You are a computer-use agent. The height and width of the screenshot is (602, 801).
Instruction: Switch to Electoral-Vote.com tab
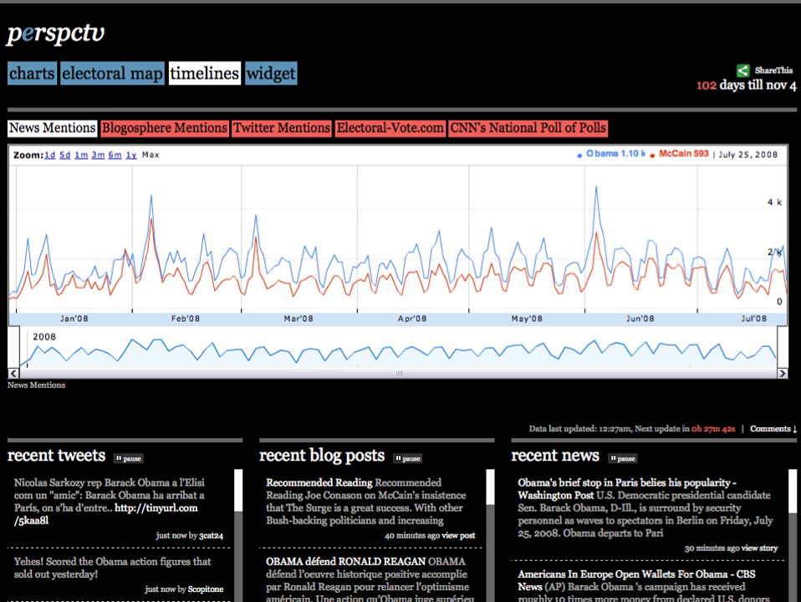click(390, 128)
